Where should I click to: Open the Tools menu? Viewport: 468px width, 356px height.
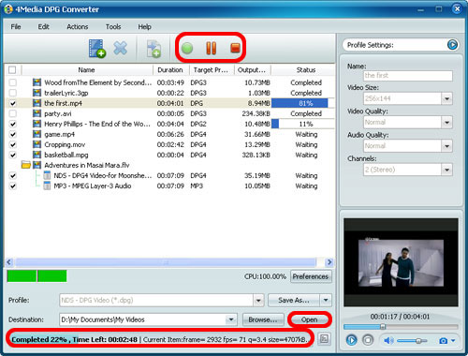[x=113, y=27]
